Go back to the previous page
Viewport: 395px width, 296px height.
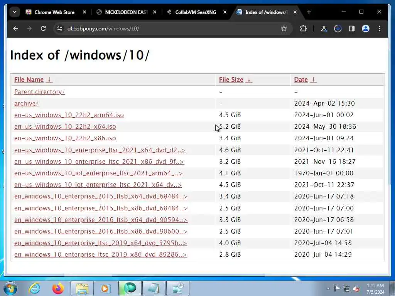pos(15,29)
